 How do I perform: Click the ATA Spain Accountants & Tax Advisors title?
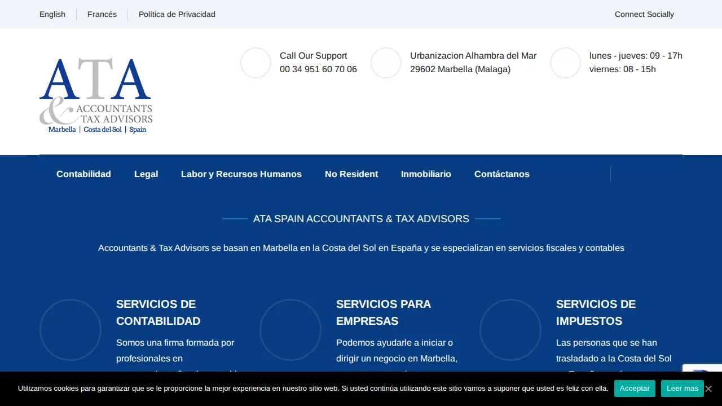tap(361, 219)
